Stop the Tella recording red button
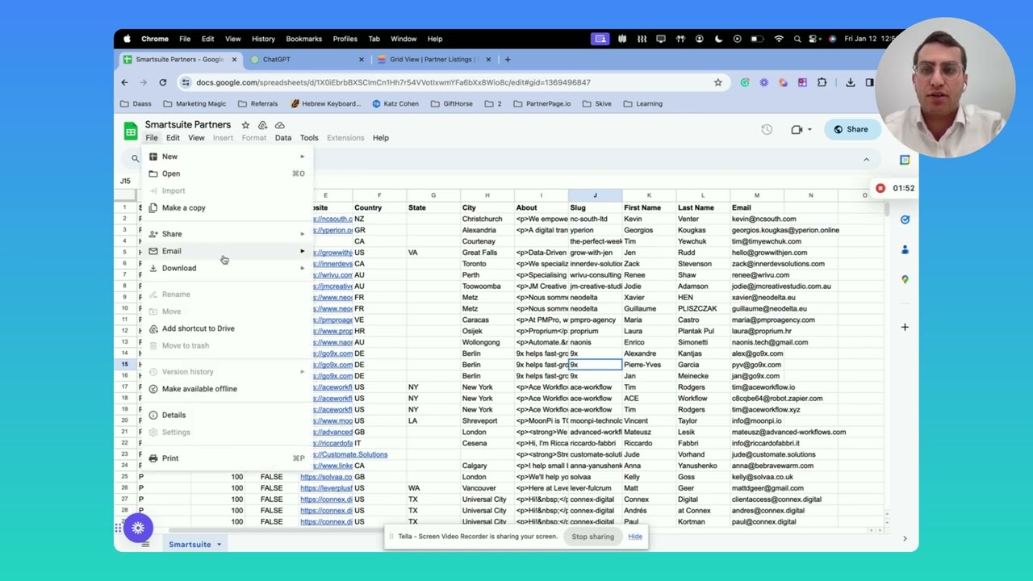1033x581 pixels. click(880, 189)
